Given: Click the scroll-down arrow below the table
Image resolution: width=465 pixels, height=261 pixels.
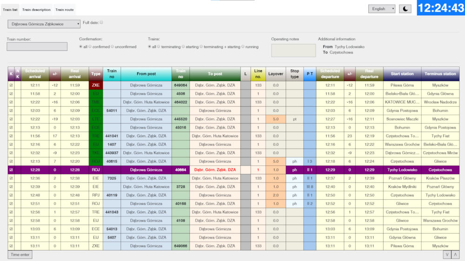Looking at the screenshot, I should 447,254.
